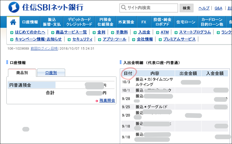Click the 振込＊カ)タイムコンサルテイング entry

(154, 82)
